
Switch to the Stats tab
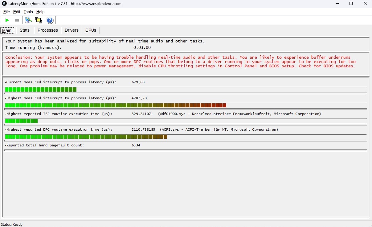click(25, 30)
